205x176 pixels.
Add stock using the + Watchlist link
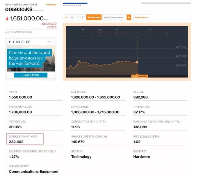[x=51, y=5]
